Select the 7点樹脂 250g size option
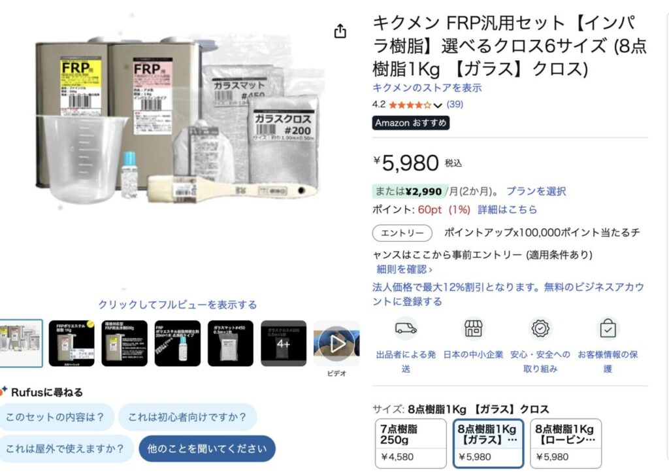Image resolution: width=669 pixels, height=472 pixels. click(x=410, y=443)
